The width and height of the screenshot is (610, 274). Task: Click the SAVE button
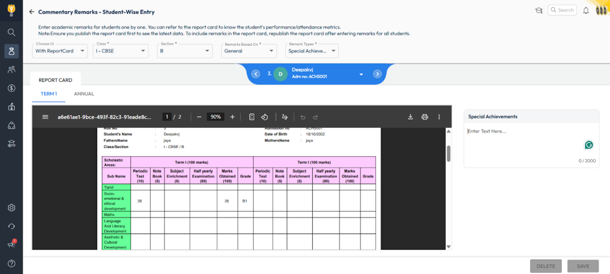click(583, 266)
